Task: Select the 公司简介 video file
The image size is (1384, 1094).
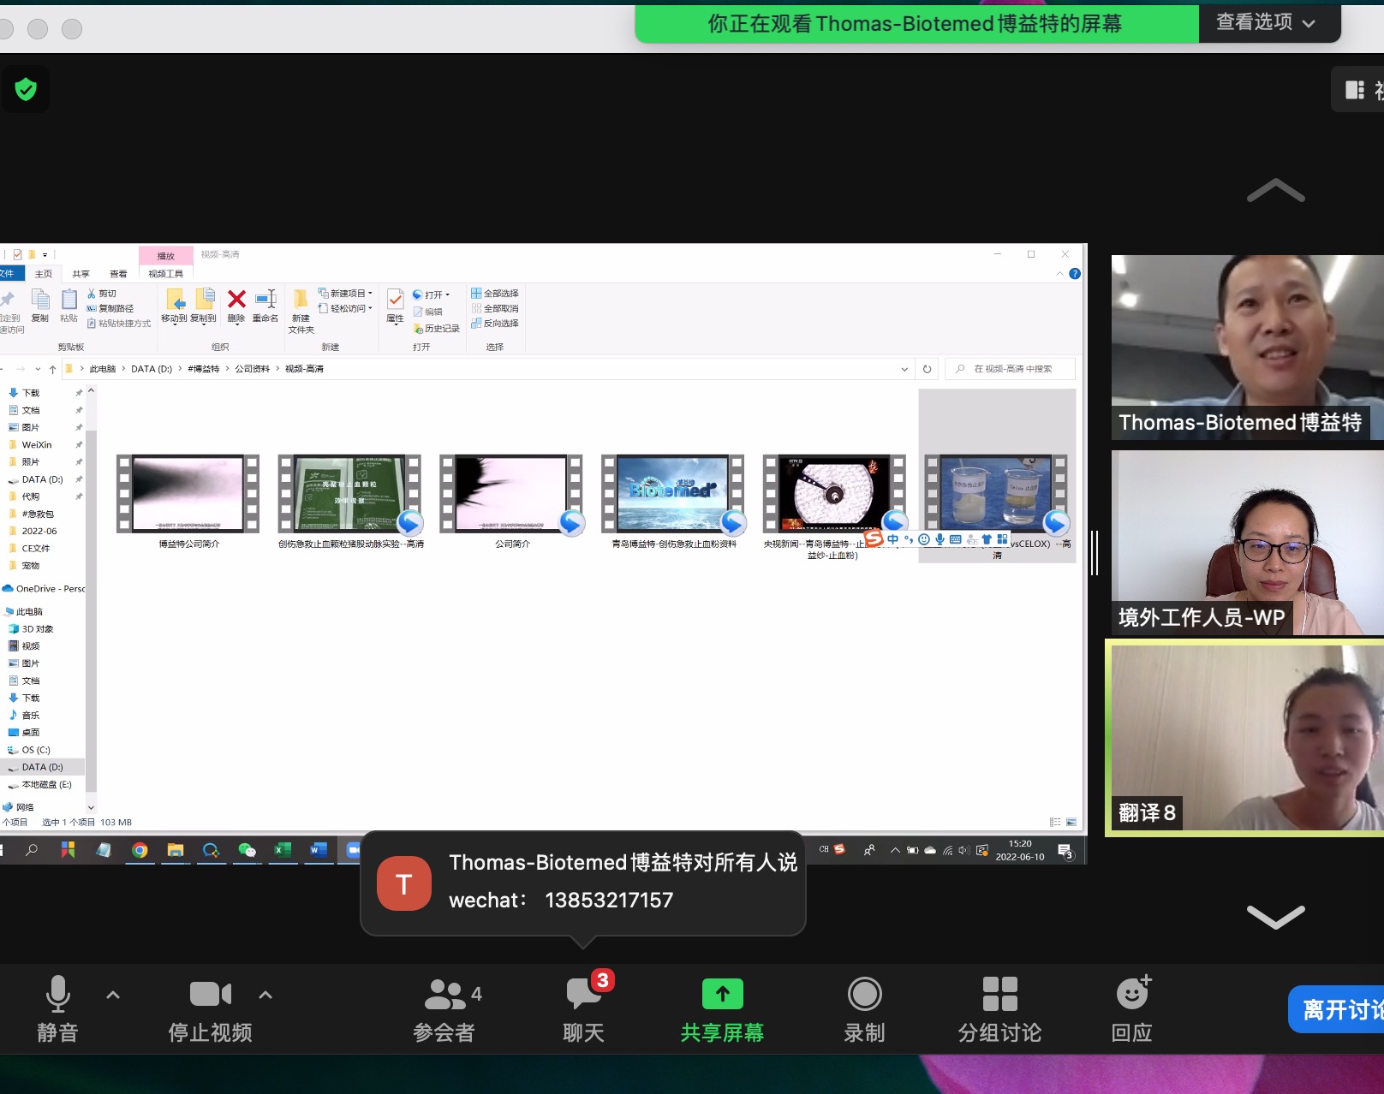Action: (x=512, y=502)
